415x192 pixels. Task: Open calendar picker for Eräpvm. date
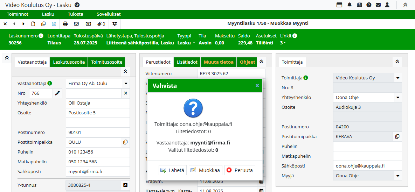click(x=261, y=182)
